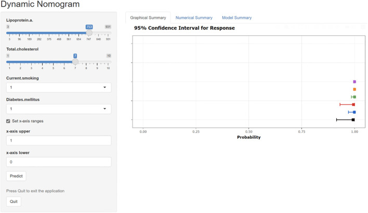The image size is (368, 213).
Task: Open the Diabetes.mellitus select box
Action: click(x=59, y=109)
